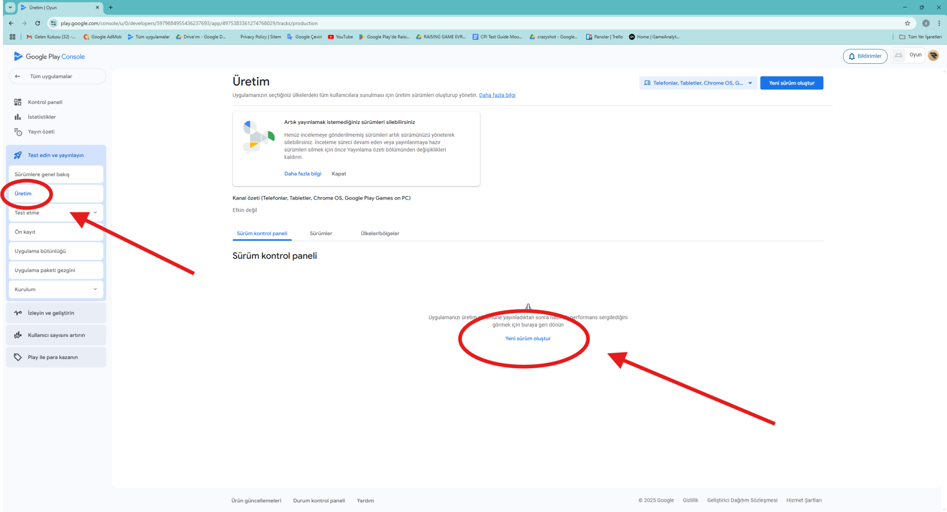Select Uygulama bütünlüğü in the sidebar
The width and height of the screenshot is (947, 512).
click(40, 251)
